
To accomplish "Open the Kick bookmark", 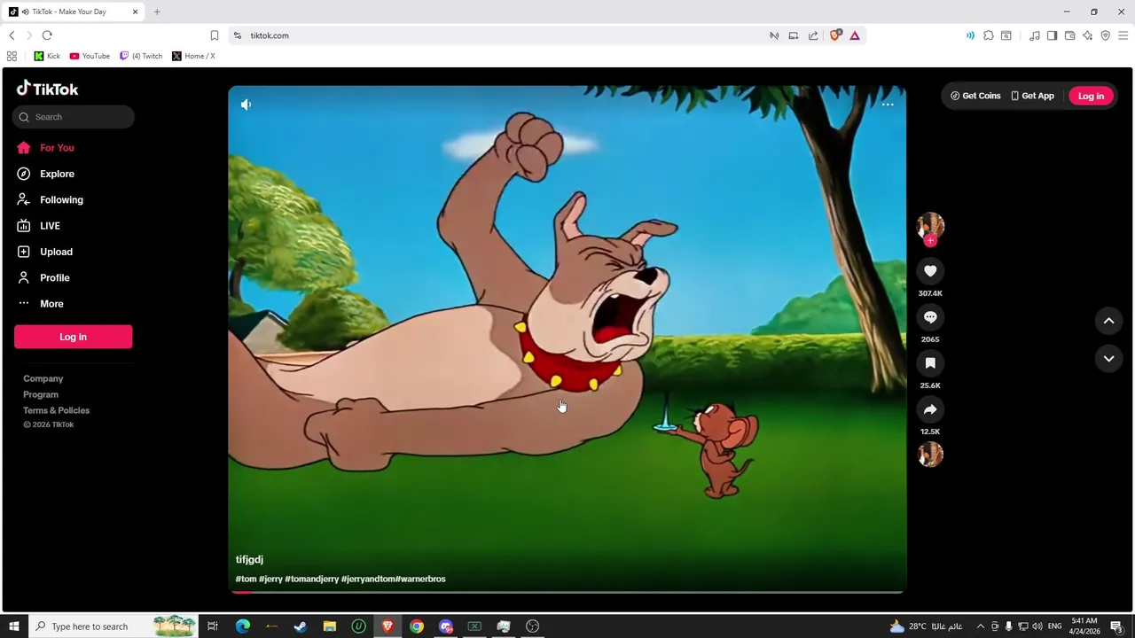I will click(x=47, y=56).
